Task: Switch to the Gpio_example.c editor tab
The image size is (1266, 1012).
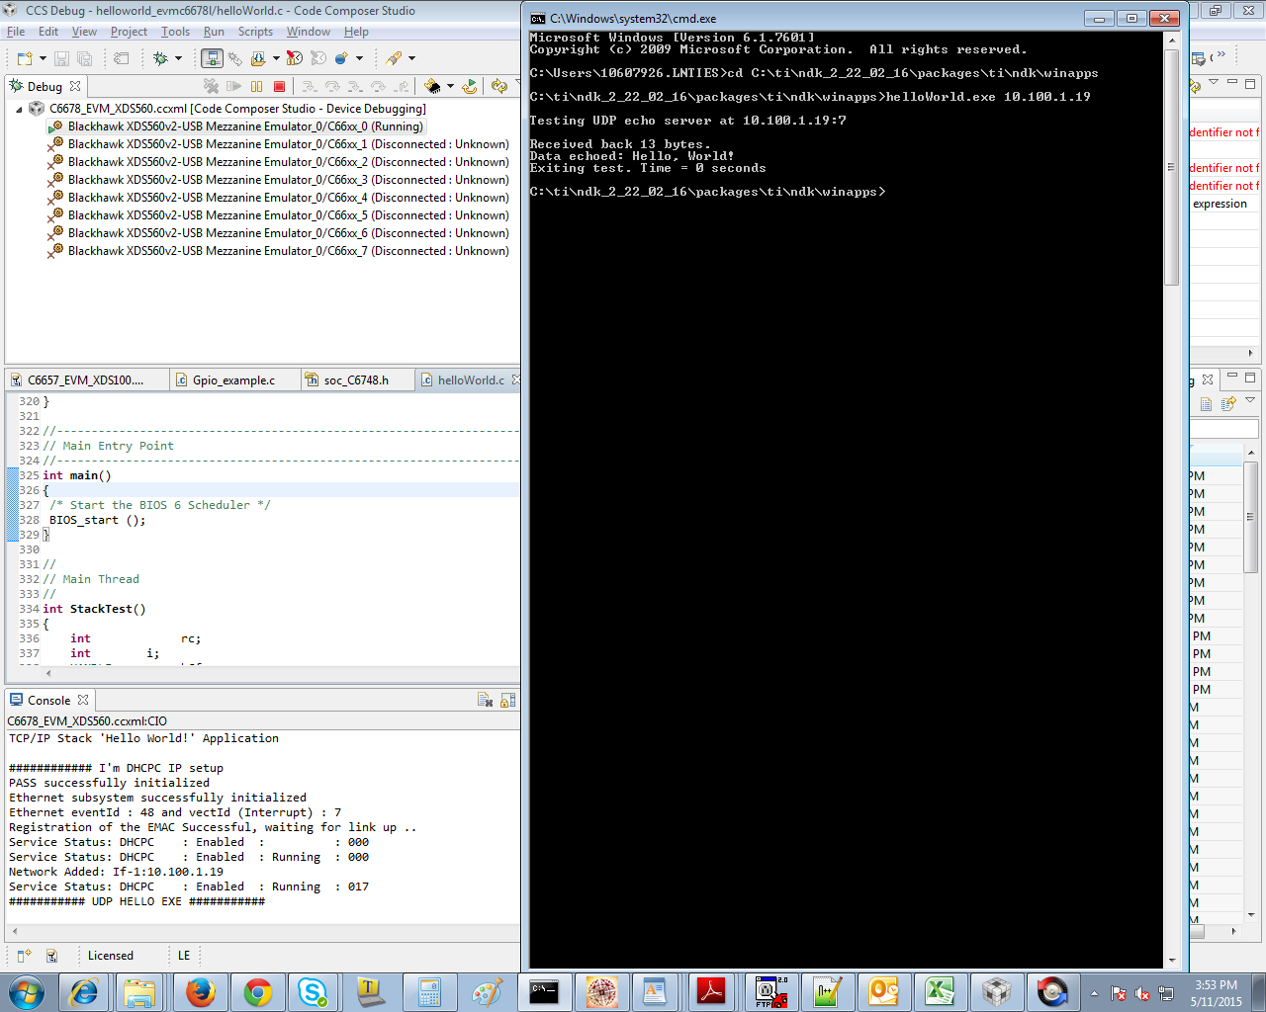Action: tap(233, 380)
